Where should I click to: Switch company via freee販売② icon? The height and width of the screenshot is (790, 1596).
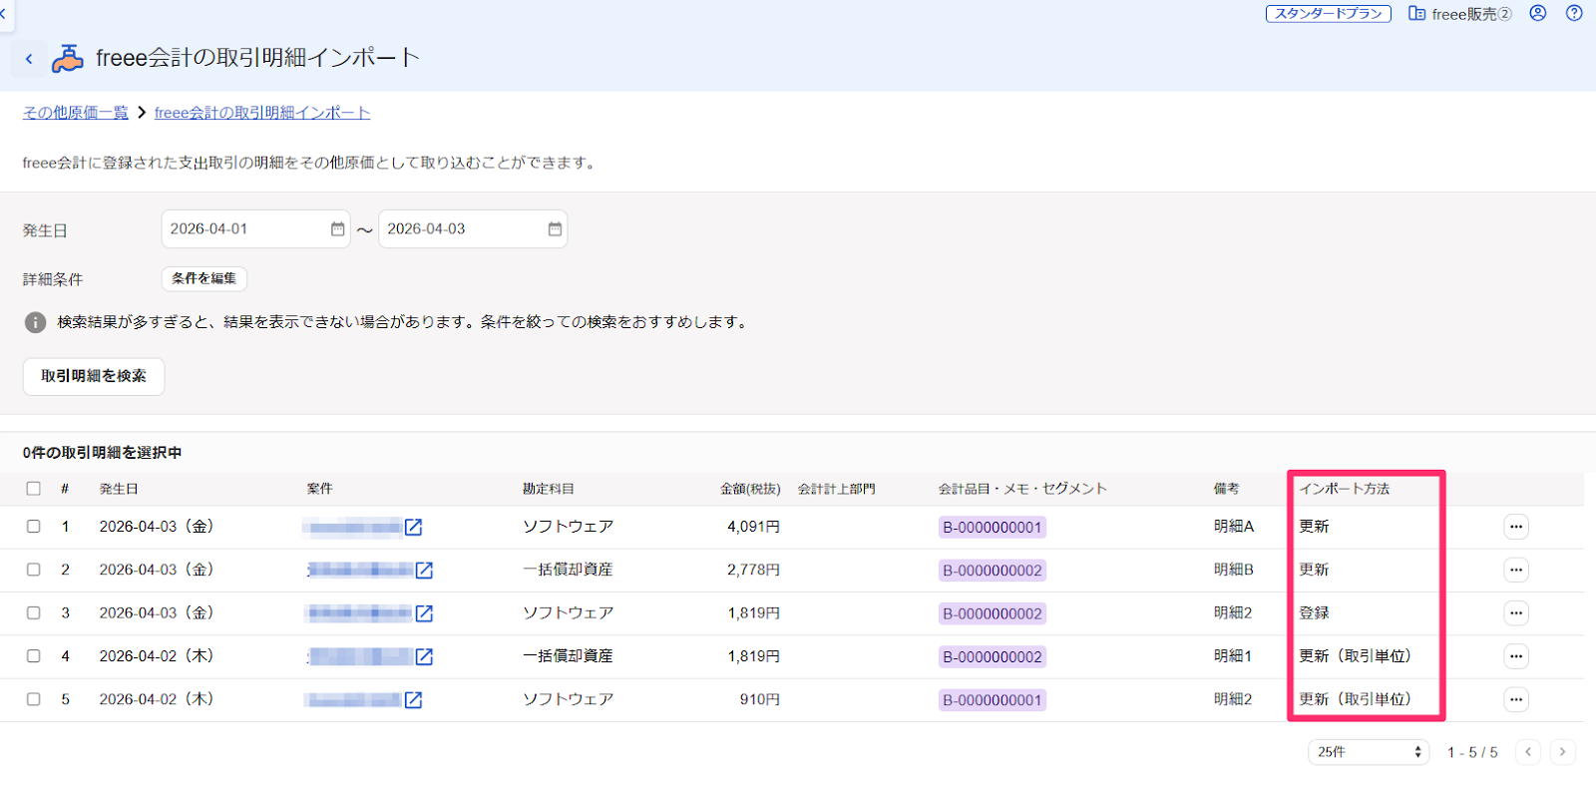tap(1416, 13)
